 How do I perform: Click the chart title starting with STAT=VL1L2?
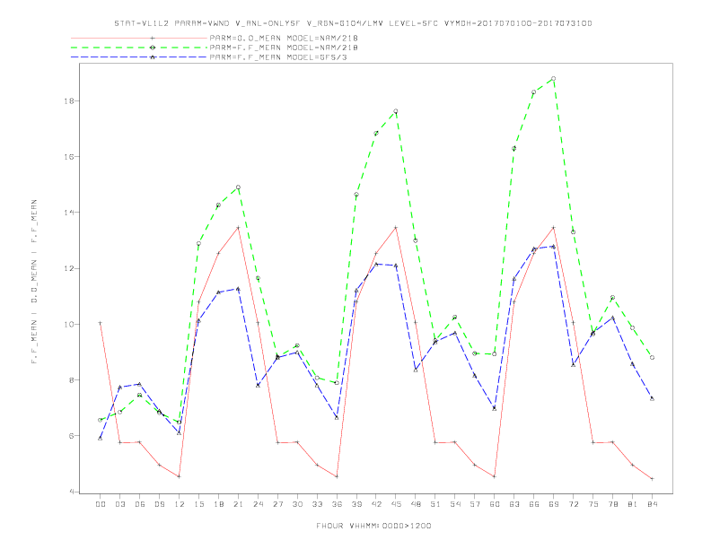353,23
